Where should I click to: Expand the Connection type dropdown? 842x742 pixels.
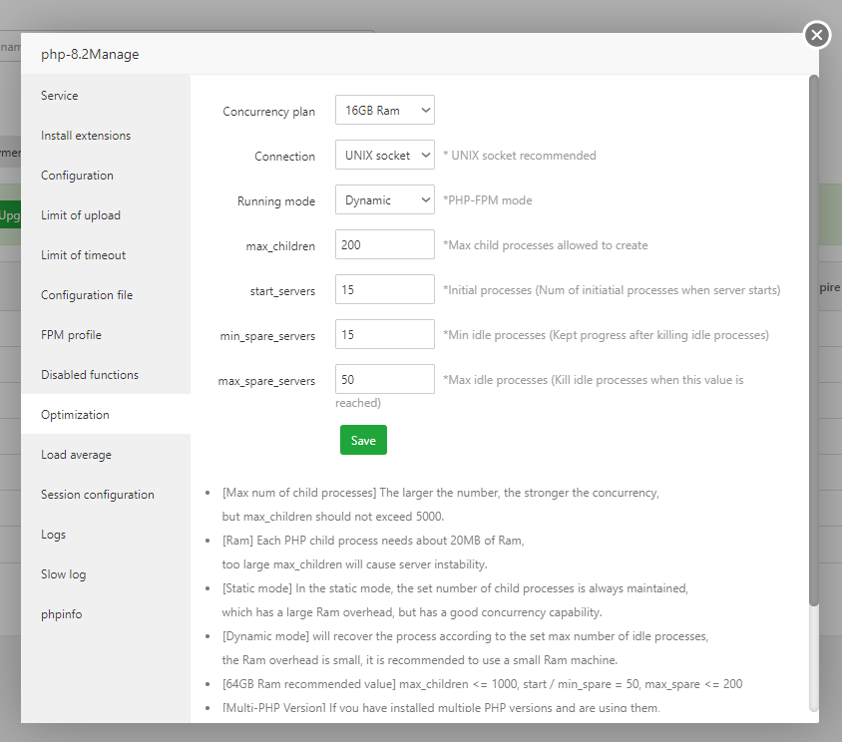[384, 156]
